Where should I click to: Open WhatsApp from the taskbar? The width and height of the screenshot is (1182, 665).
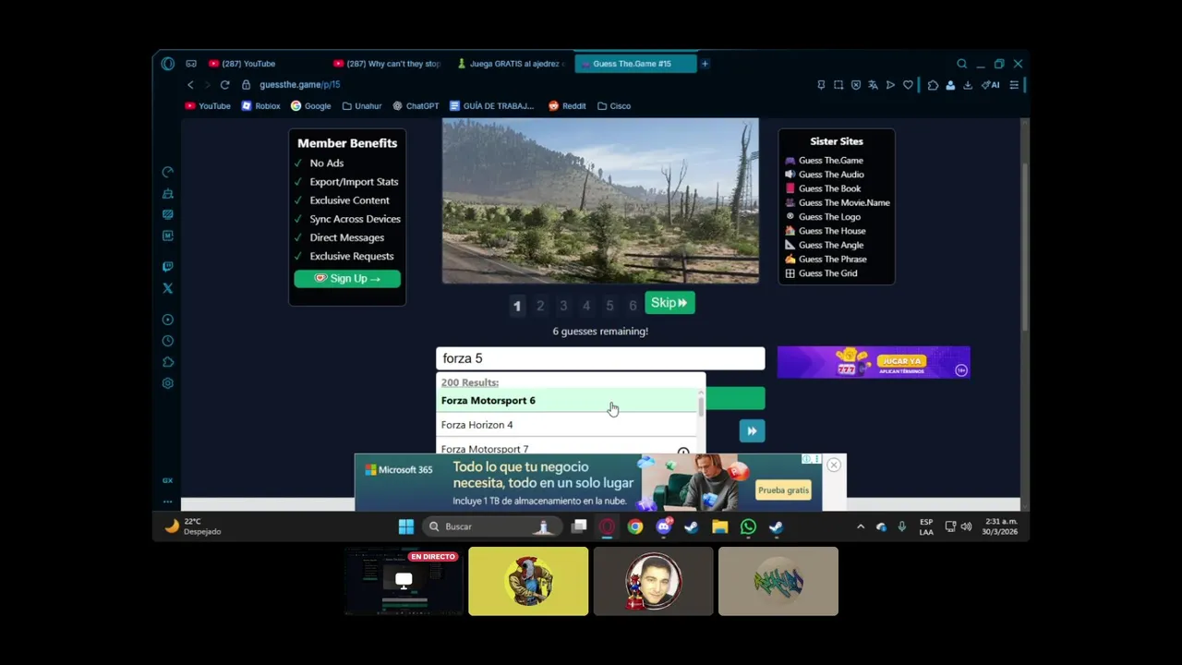pos(748,526)
